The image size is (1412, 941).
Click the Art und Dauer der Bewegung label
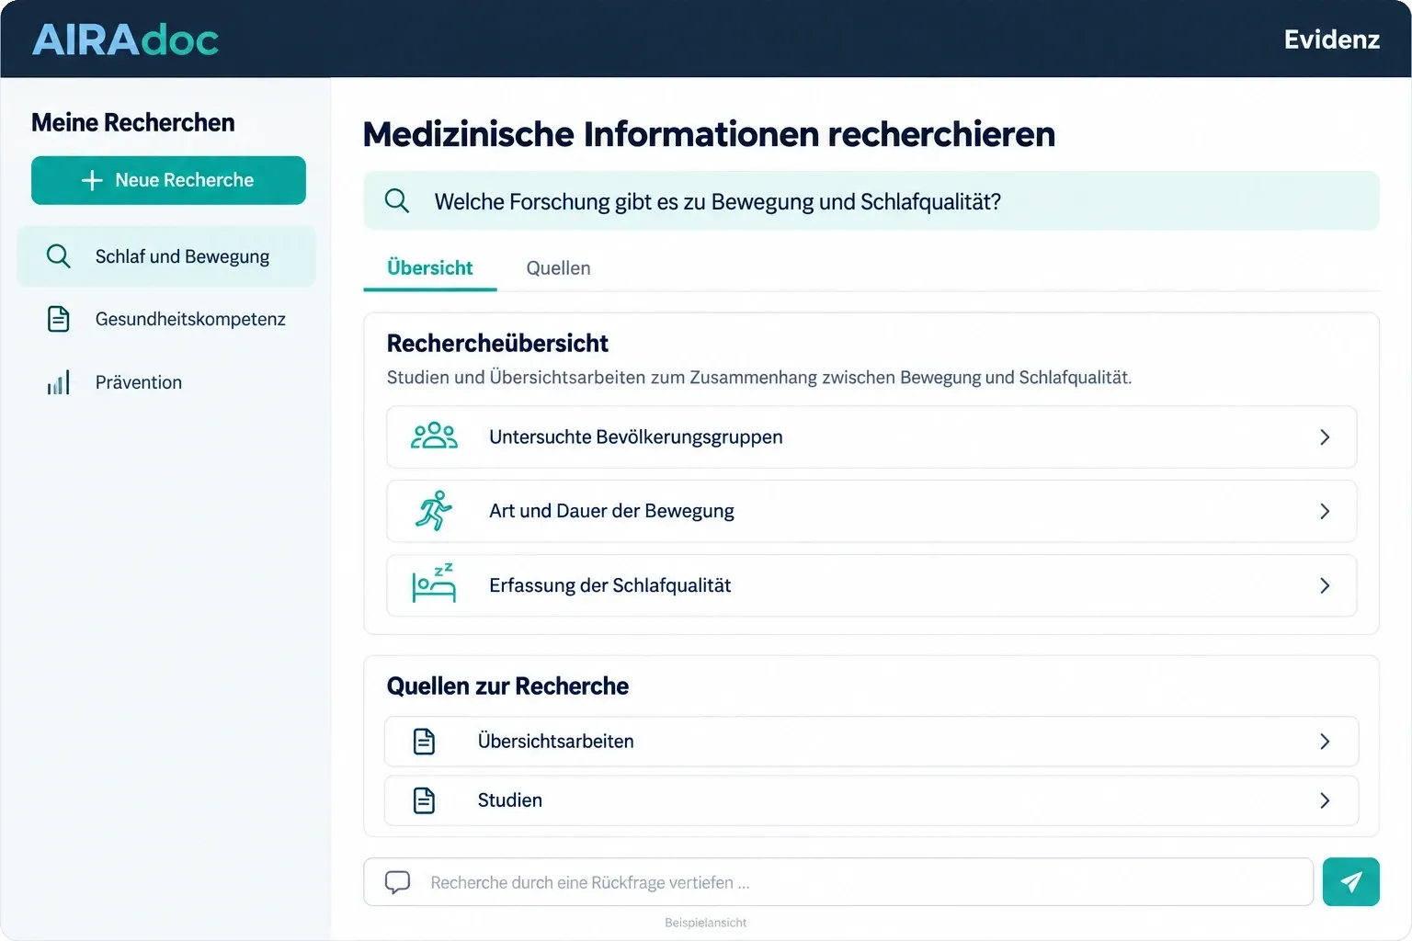[611, 511]
